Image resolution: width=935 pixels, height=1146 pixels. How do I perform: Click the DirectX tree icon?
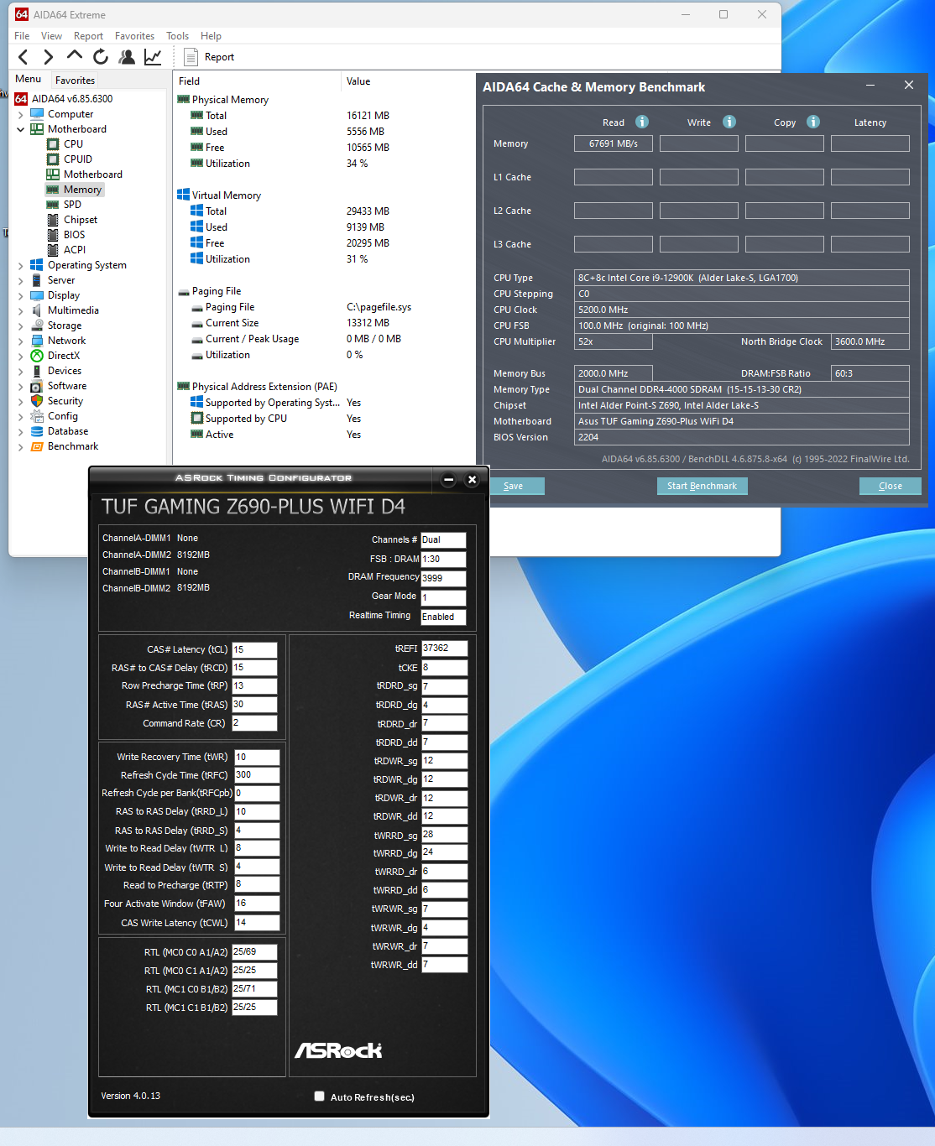tap(37, 356)
